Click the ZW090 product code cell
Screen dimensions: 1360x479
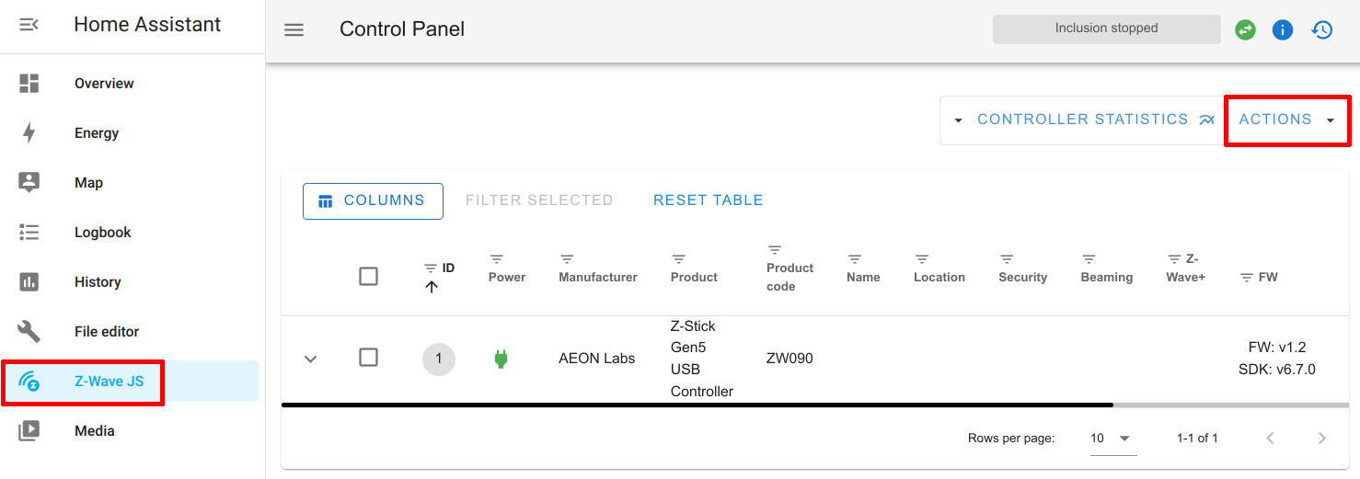pos(789,359)
